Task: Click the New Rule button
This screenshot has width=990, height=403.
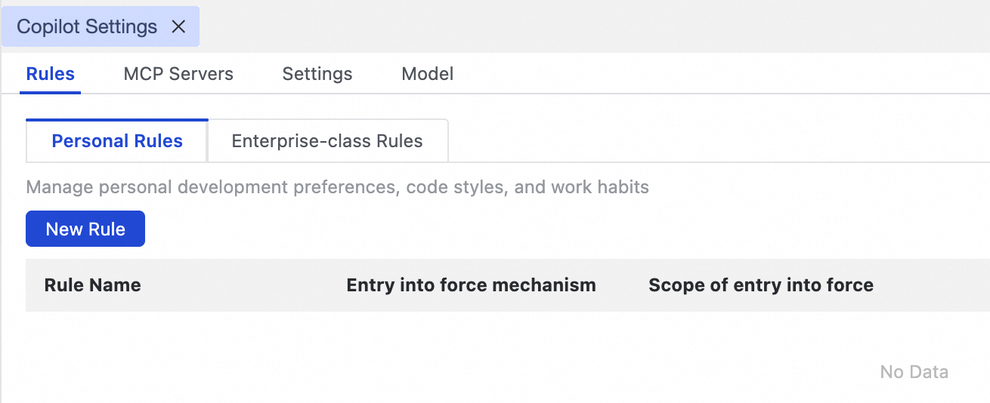Action: [85, 229]
